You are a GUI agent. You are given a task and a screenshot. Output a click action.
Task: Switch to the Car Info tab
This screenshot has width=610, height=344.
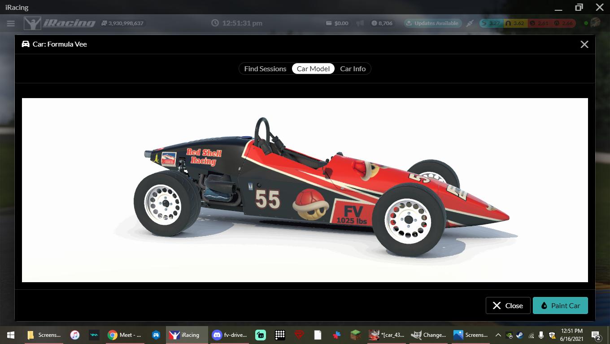[353, 69]
